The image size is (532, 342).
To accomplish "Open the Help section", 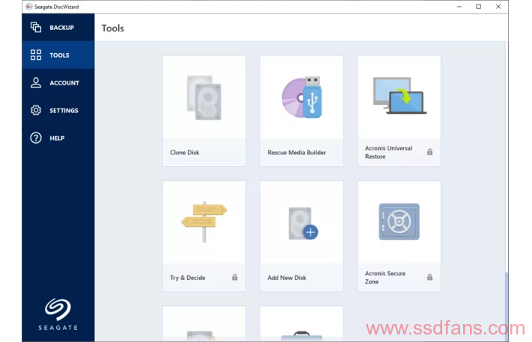I will tap(58, 138).
